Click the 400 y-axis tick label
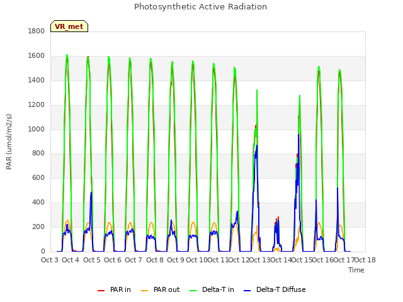 tap(38, 203)
